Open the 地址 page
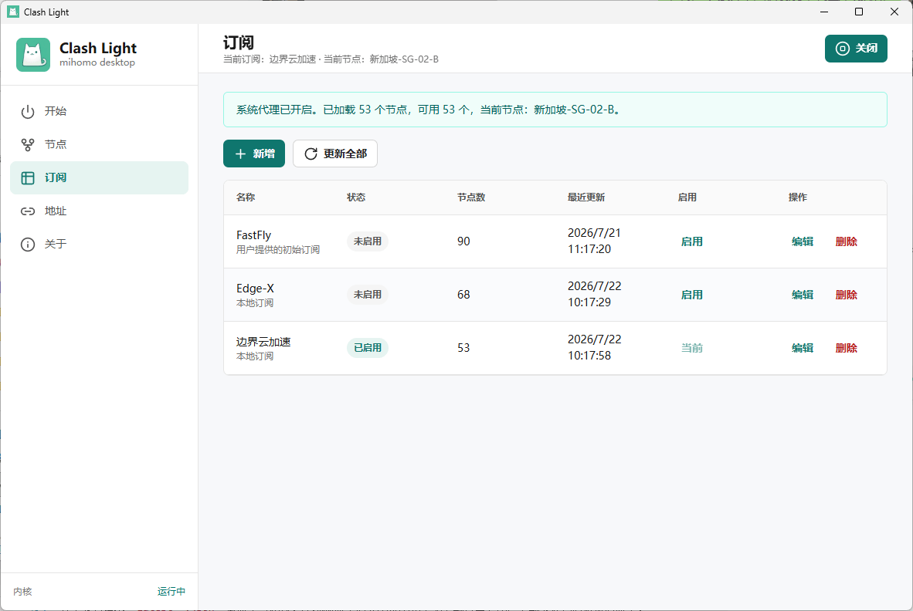 [x=99, y=211]
